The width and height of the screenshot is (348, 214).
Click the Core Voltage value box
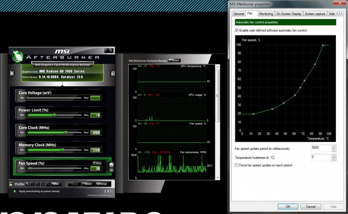pos(95,98)
